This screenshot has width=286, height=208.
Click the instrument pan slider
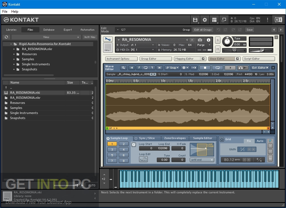pos(234,50)
